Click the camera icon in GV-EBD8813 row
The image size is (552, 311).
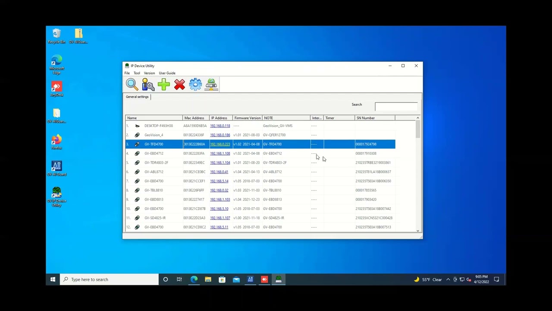point(137,200)
